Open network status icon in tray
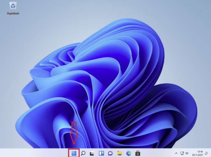Screen dimensions: 211x157 click(x=182, y=153)
